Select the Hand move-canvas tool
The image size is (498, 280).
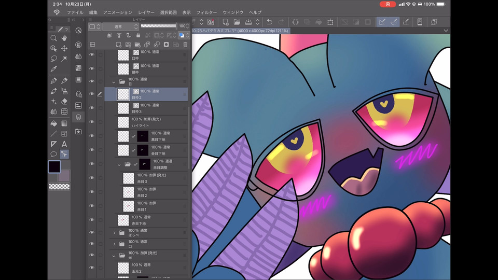point(64,38)
